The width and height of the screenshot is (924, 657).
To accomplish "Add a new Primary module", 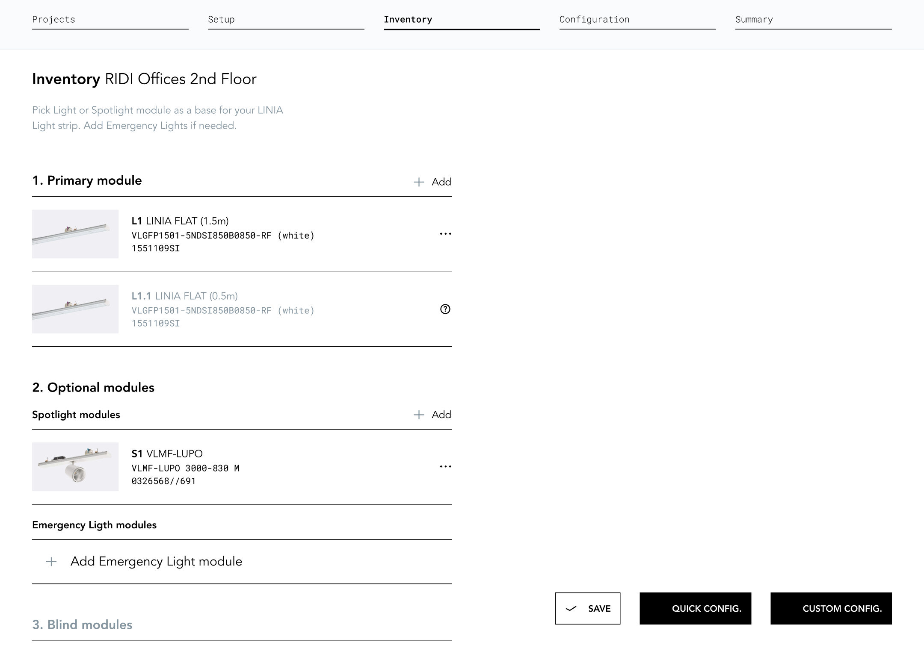I will pyautogui.click(x=432, y=182).
